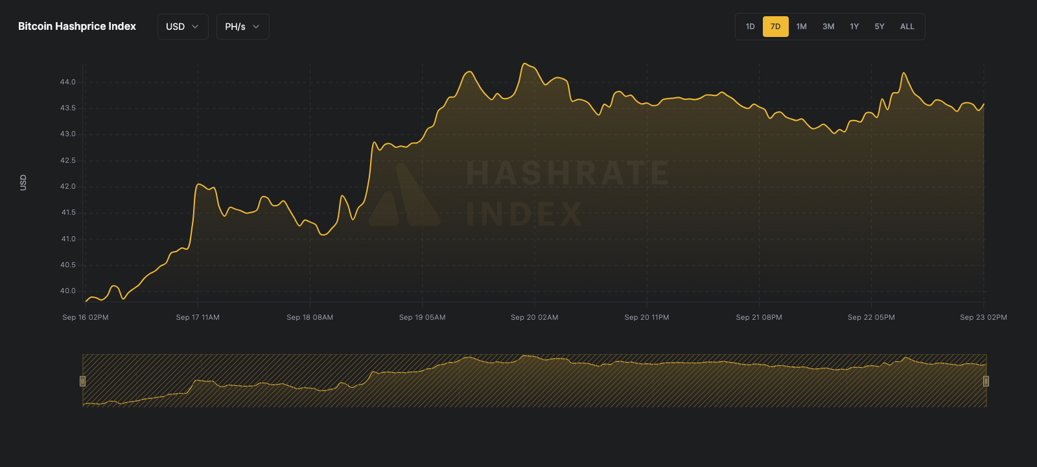This screenshot has height=467, width=1037.
Task: Click the right range navigator handle
Action: pyautogui.click(x=986, y=381)
